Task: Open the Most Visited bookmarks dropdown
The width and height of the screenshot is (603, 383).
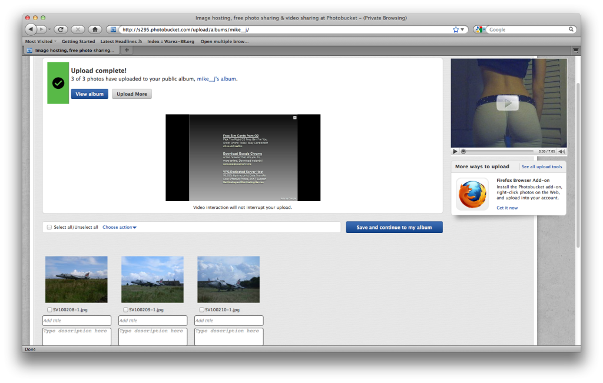Action: point(41,41)
